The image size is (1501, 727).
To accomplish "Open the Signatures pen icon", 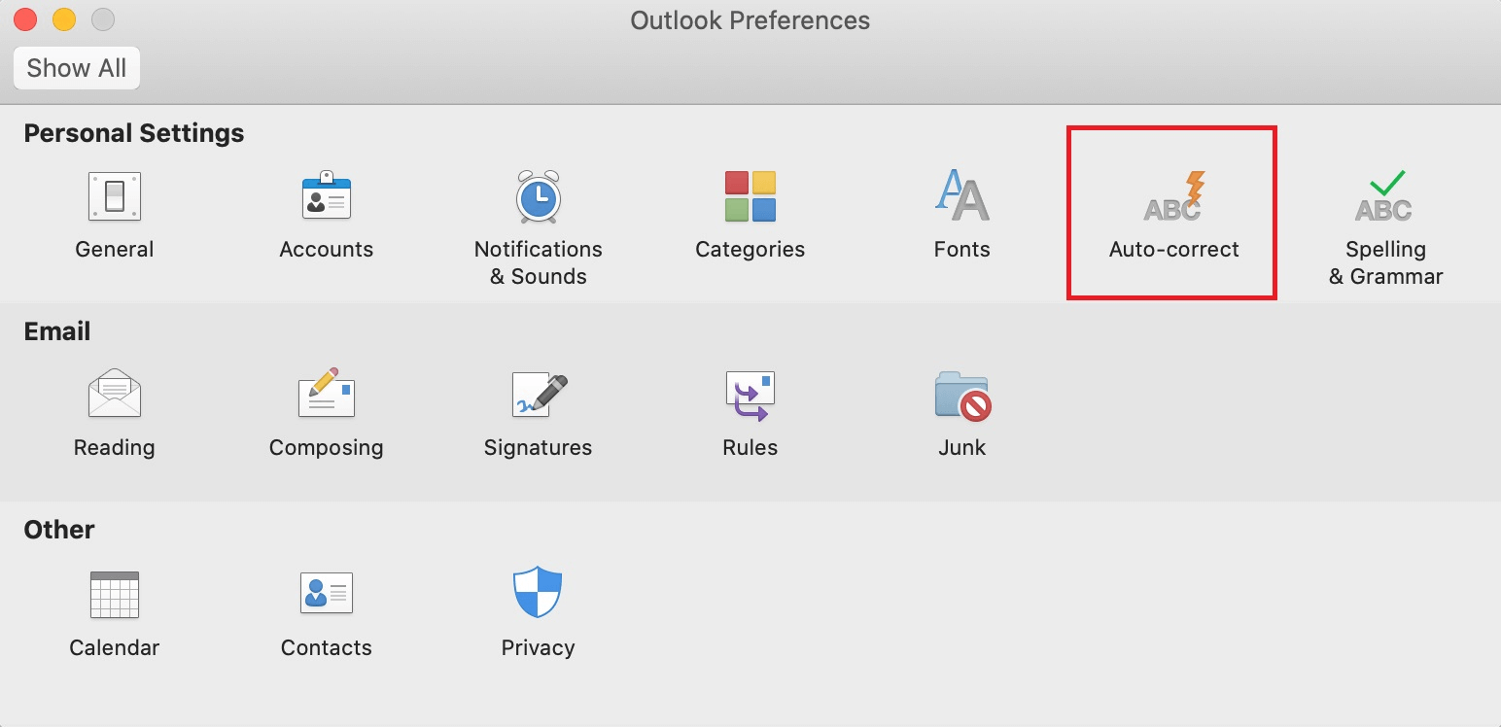I will [539, 395].
